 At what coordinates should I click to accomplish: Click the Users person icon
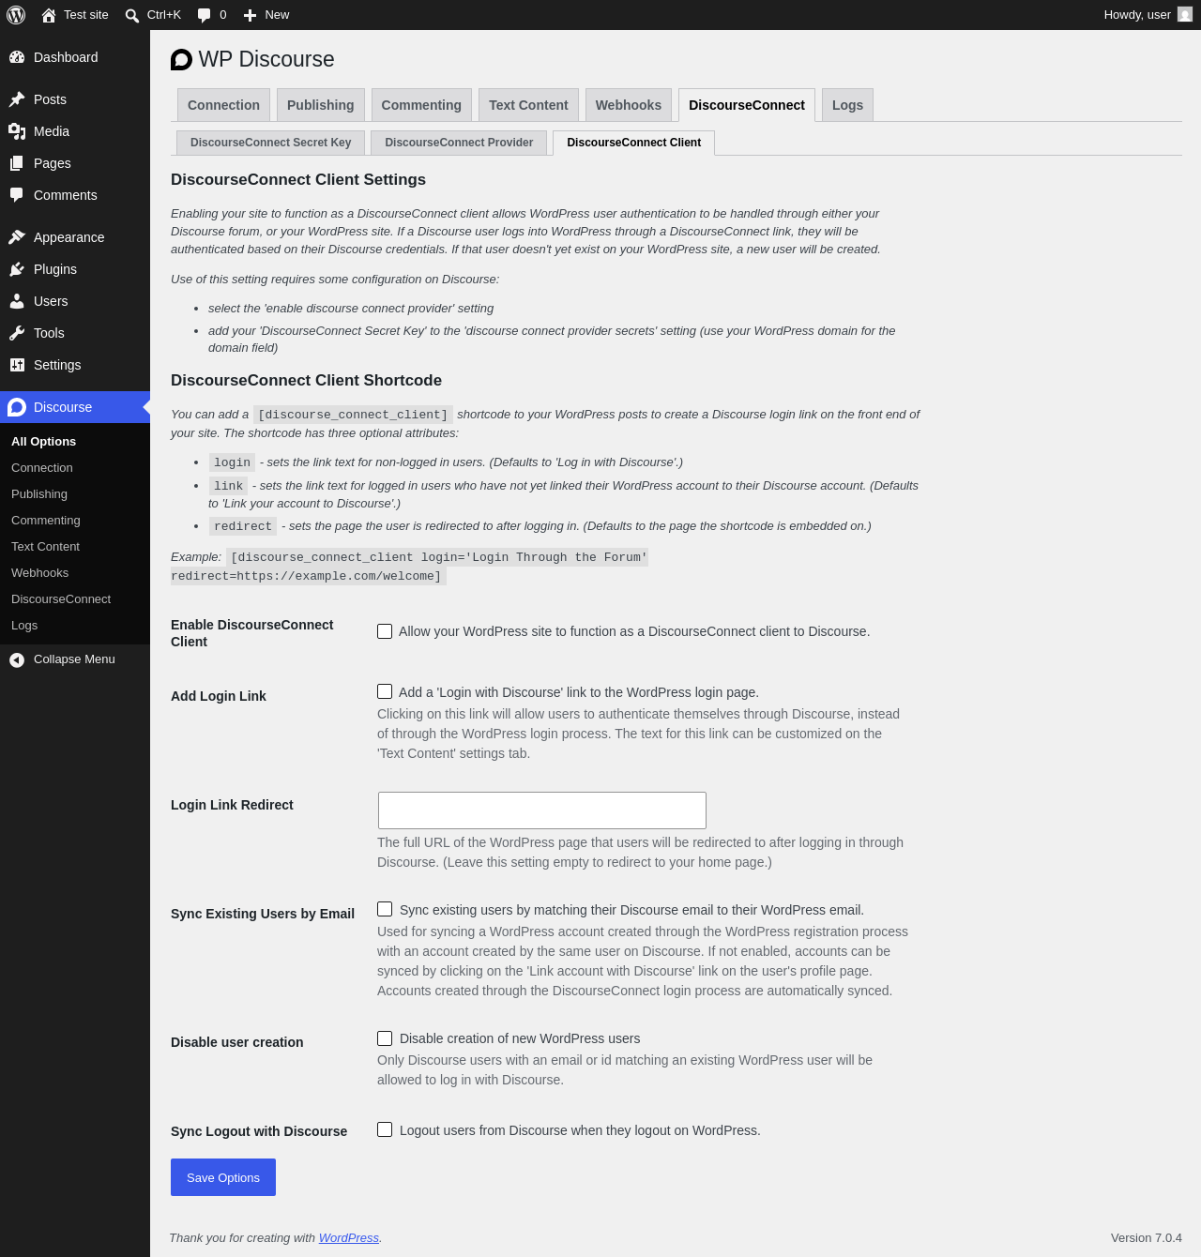point(17,301)
